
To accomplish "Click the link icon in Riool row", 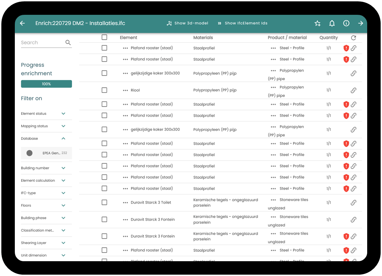I will (x=353, y=90).
